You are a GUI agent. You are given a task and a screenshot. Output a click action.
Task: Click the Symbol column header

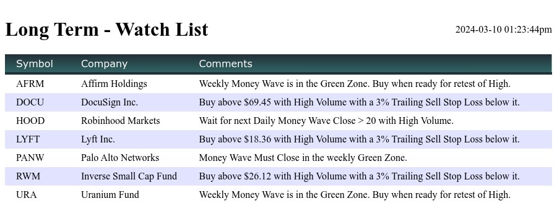click(35, 64)
